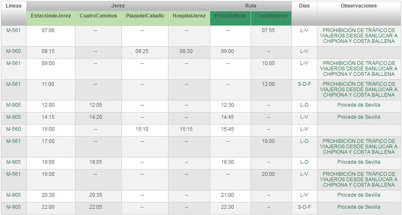Open line M-561 departing at 07:00
Screen dimensions: 402x215
[13, 30]
